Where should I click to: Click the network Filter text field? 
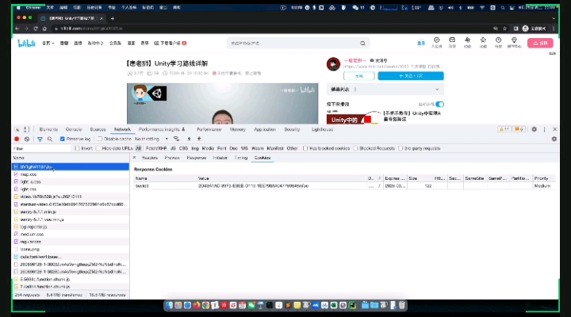(x=41, y=148)
